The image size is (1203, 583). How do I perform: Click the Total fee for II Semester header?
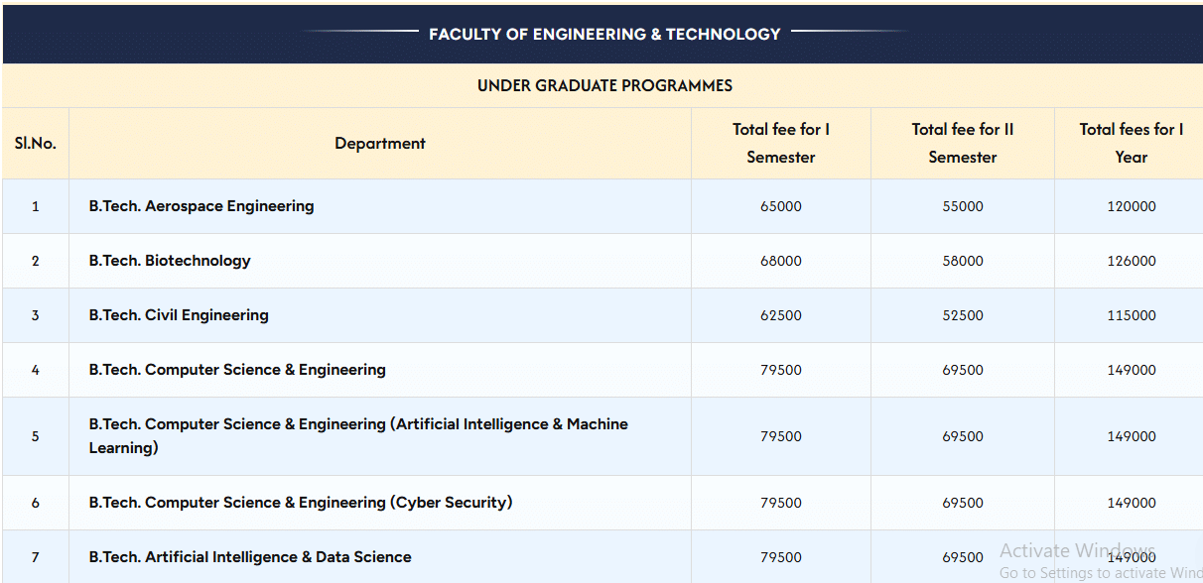click(962, 143)
